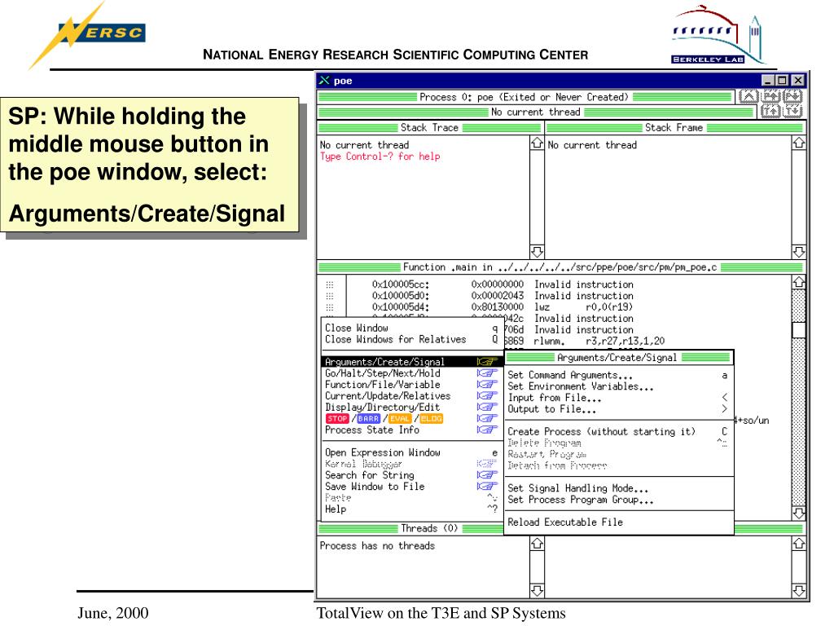Toggle breakpoint marker at 0x100005d4
The height and width of the screenshot is (626, 834).
click(330, 307)
